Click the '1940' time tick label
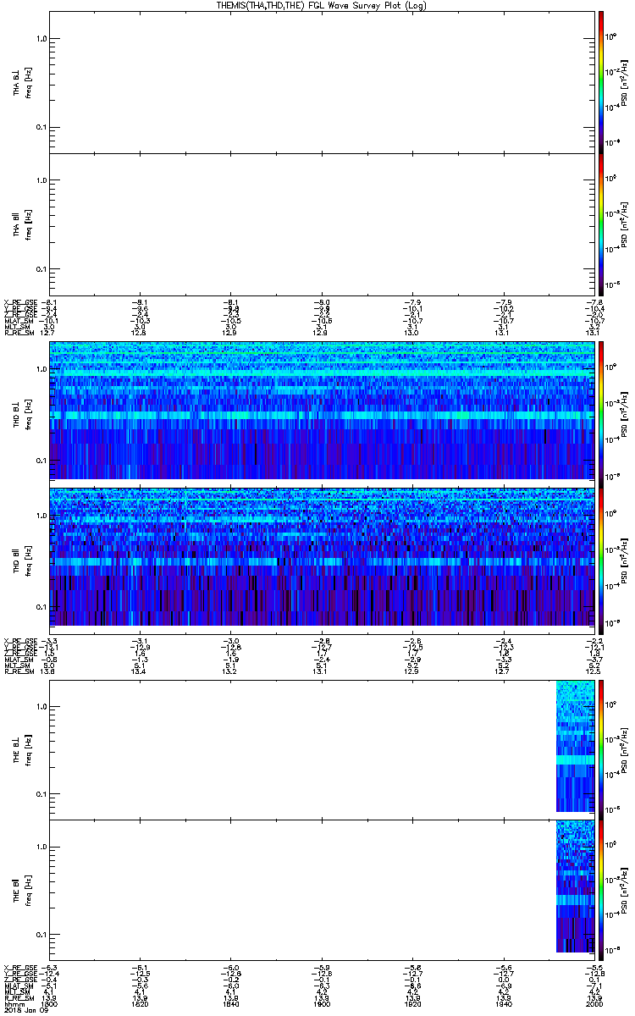Image resolution: width=635 pixels, height=1016 pixels. 504,1005
